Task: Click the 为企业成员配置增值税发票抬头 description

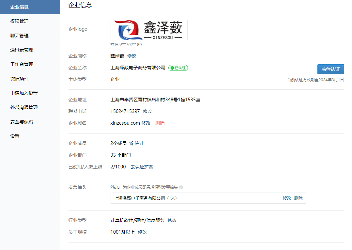Action: coord(150,187)
